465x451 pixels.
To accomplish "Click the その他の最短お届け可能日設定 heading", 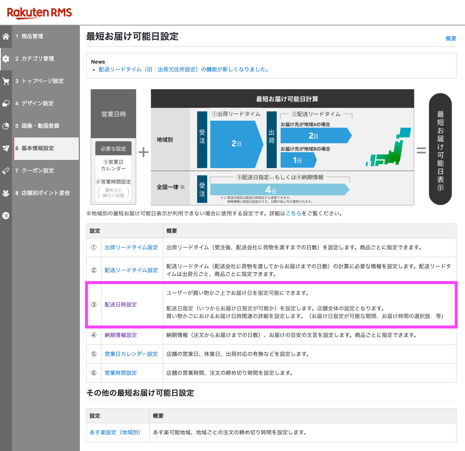I will pos(140,393).
